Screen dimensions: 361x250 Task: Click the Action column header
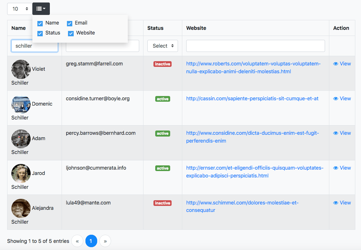coord(341,28)
